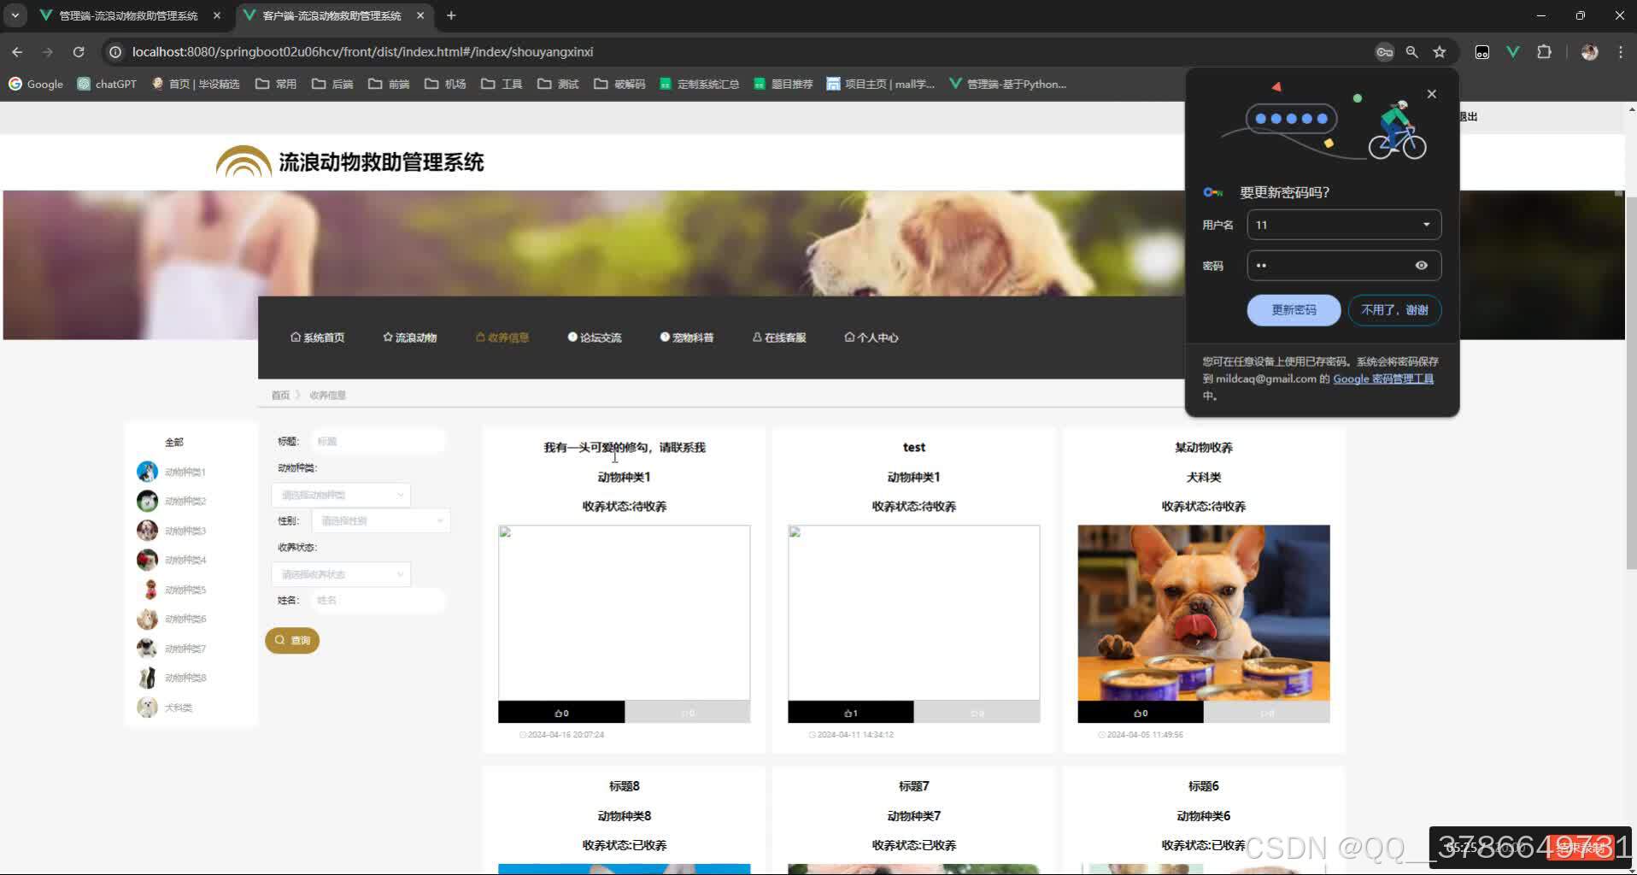Click the 标题 search input field

pos(378,442)
